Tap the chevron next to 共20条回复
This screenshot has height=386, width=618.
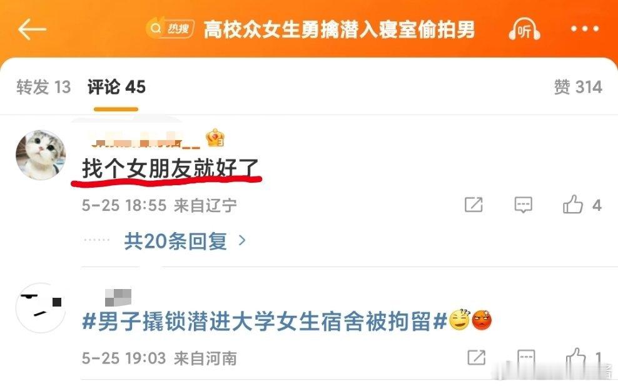tap(243, 240)
